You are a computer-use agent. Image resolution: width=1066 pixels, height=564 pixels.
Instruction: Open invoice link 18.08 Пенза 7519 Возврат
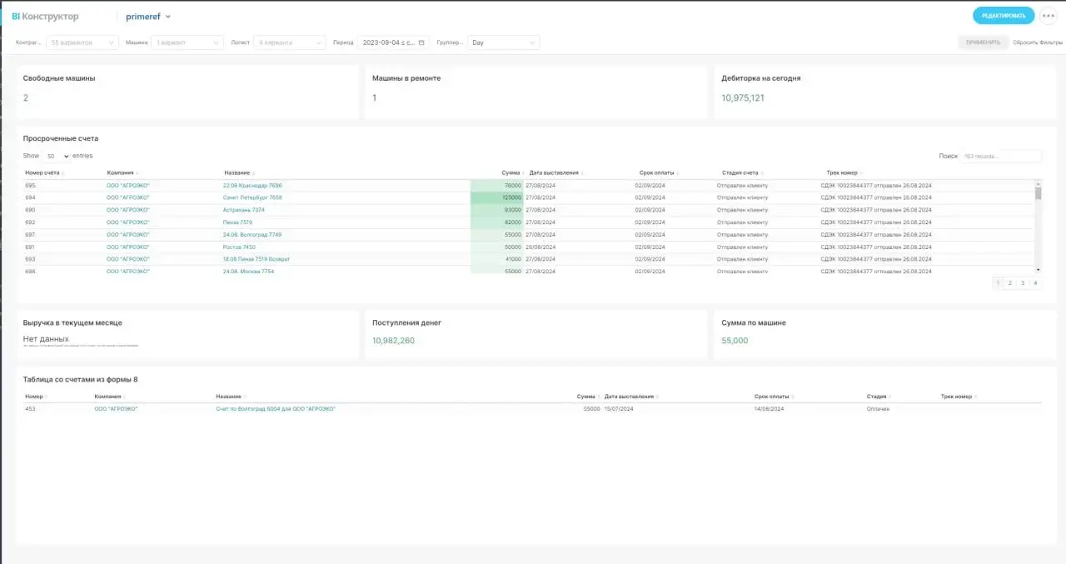(x=257, y=259)
